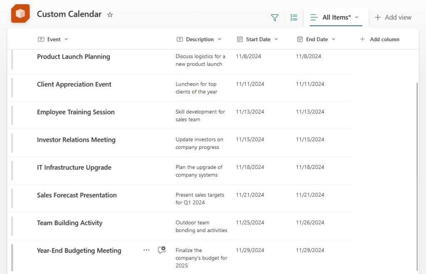
Task: Click the Start Date column calendar icon
Action: pyautogui.click(x=240, y=39)
